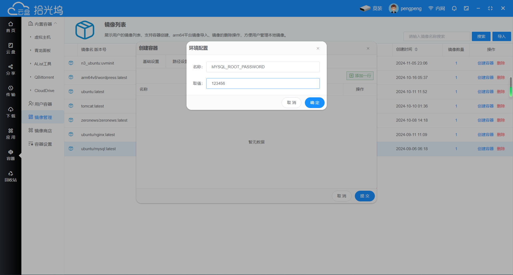Open the QBittorrent menu item
This screenshot has height=275, width=513.
pos(44,77)
